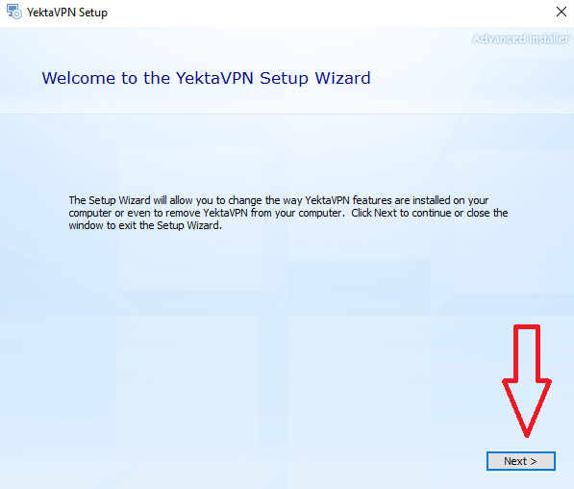
Task: Click the line window to exit the Setup Wizard
Action: coord(145,225)
